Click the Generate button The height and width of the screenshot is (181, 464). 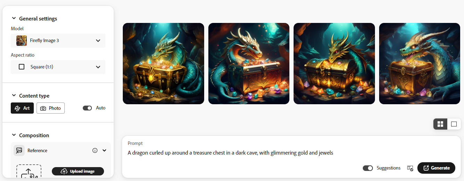(436, 168)
